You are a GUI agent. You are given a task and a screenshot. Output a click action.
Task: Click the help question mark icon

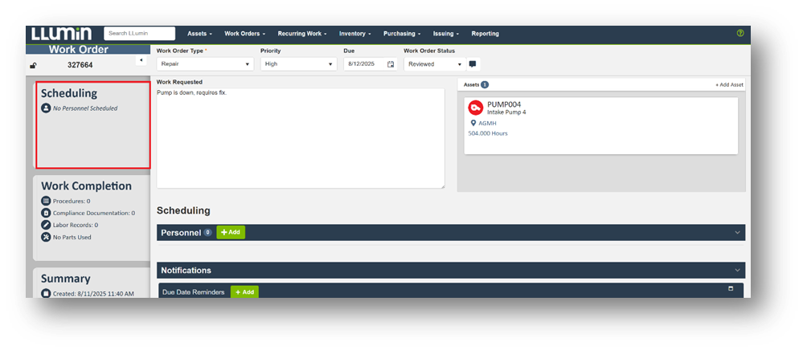[x=739, y=34]
